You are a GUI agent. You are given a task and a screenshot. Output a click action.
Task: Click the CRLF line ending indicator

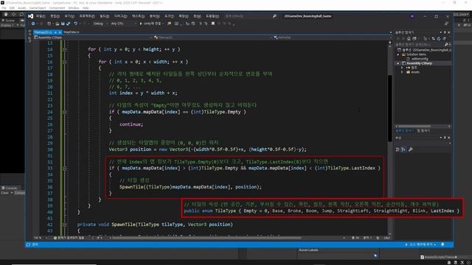pyautogui.click(x=386, y=238)
